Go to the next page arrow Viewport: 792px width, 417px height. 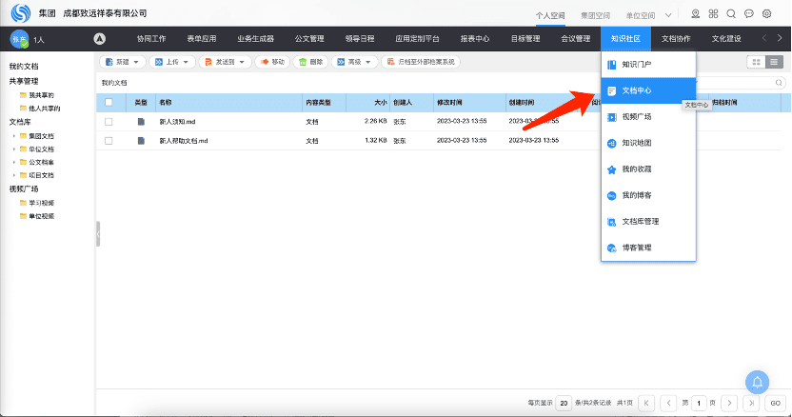pyautogui.click(x=729, y=403)
